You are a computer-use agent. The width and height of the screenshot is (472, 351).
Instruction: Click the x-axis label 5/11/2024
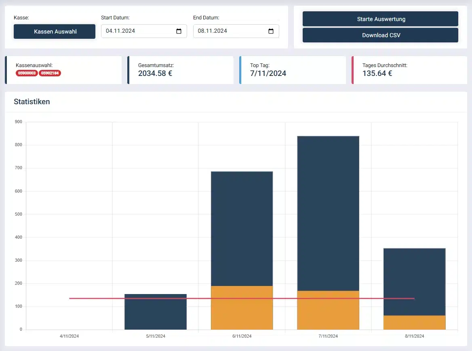156,336
